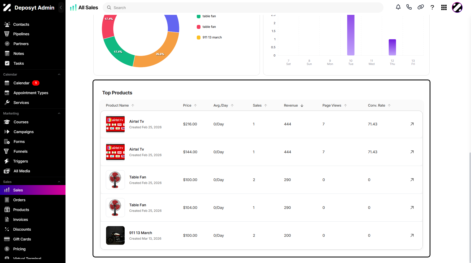Screen dimensions: 471x263
Task: Click the $104.00 price cell
Action: 190,208
